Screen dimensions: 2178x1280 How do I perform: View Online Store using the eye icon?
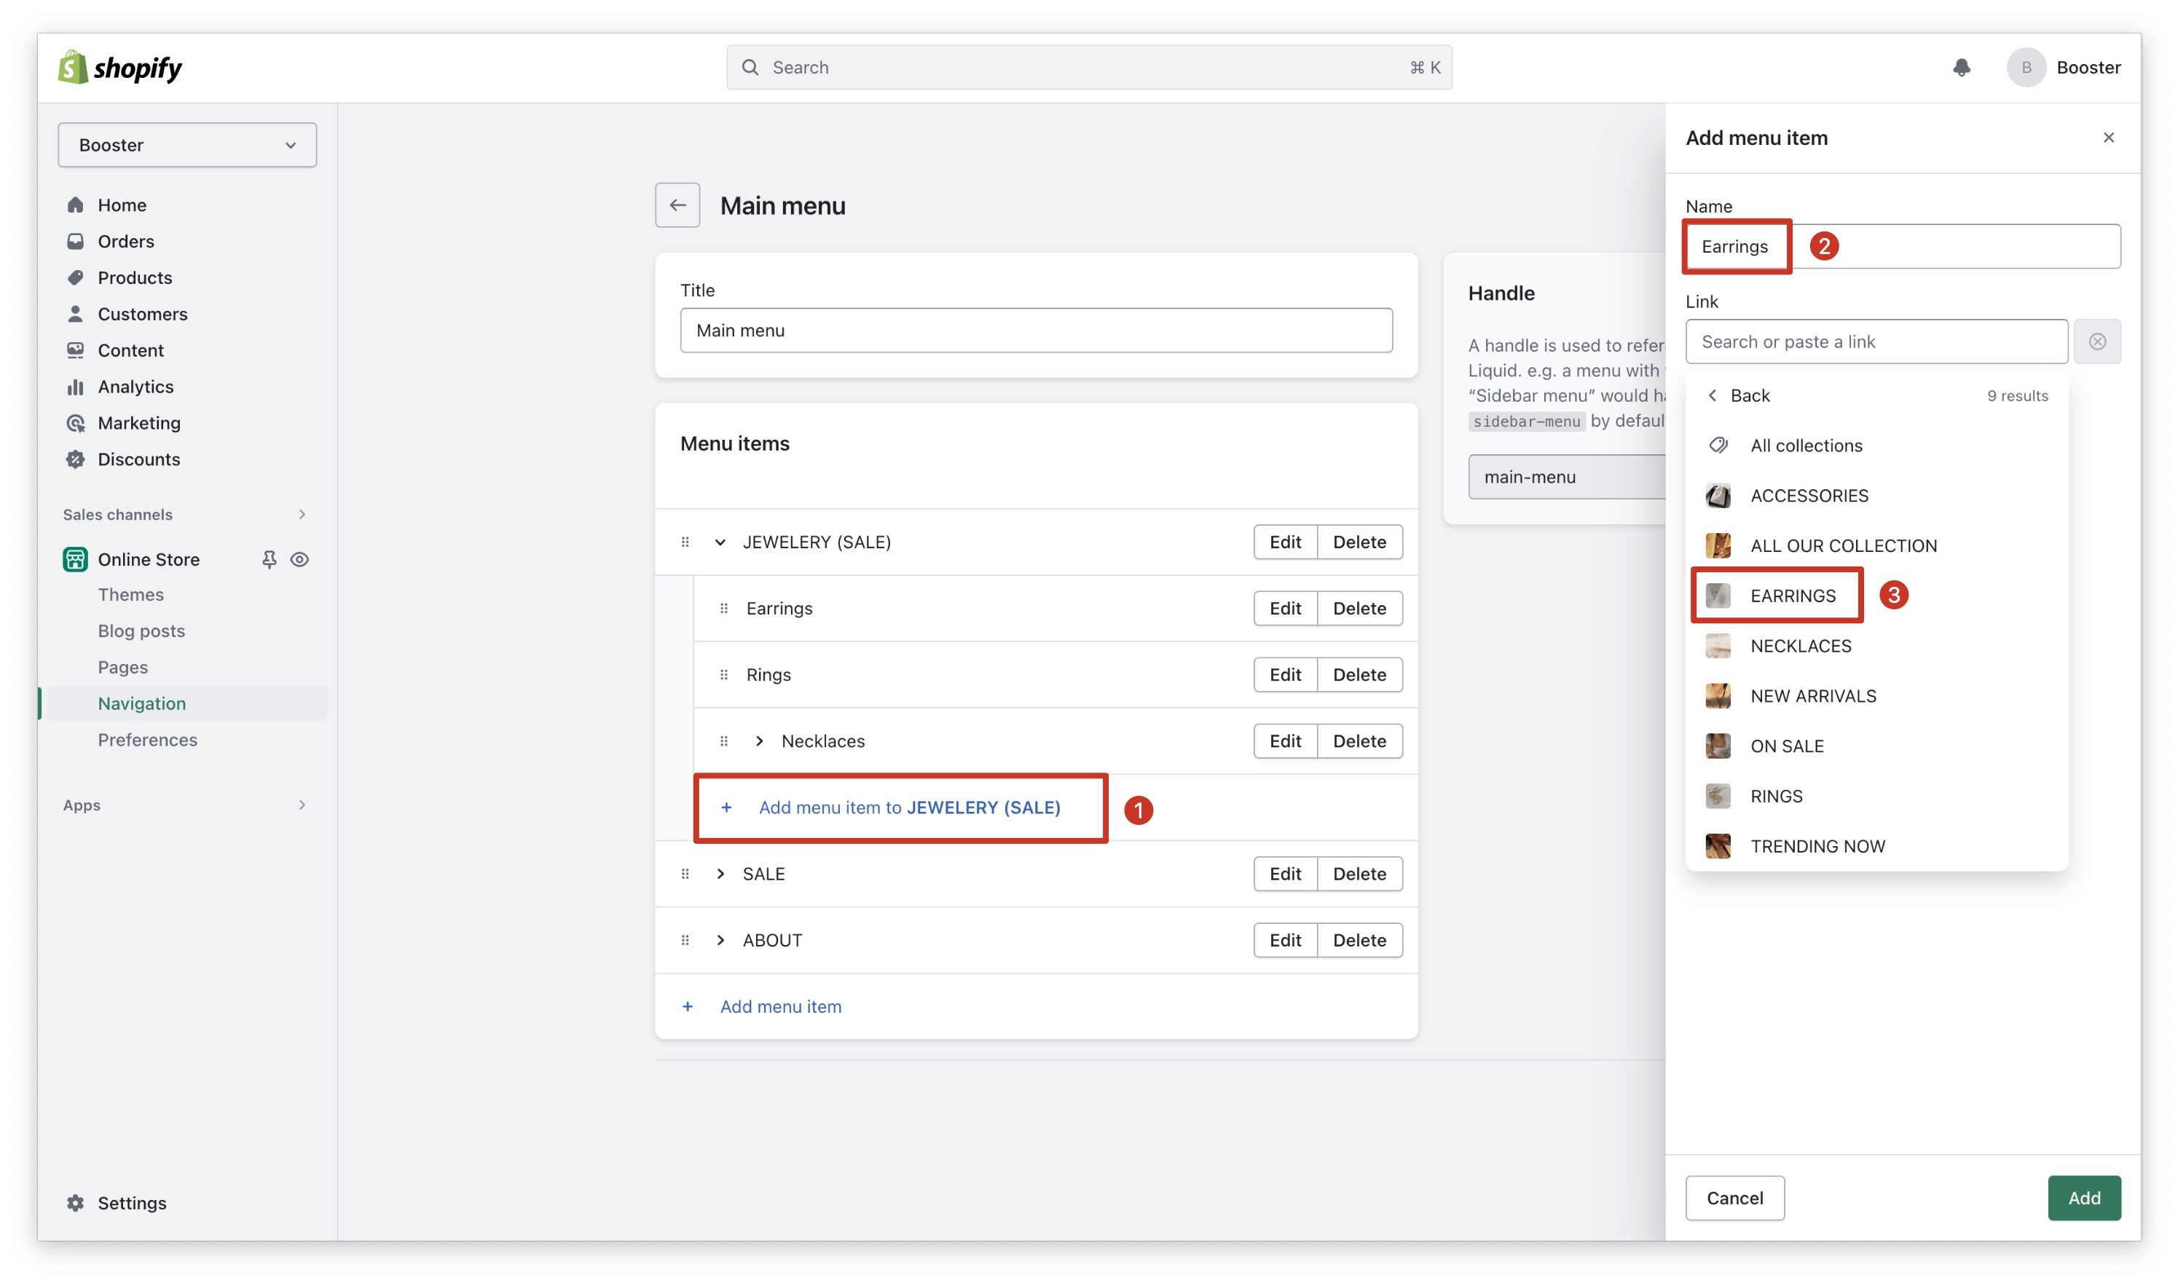coord(300,560)
